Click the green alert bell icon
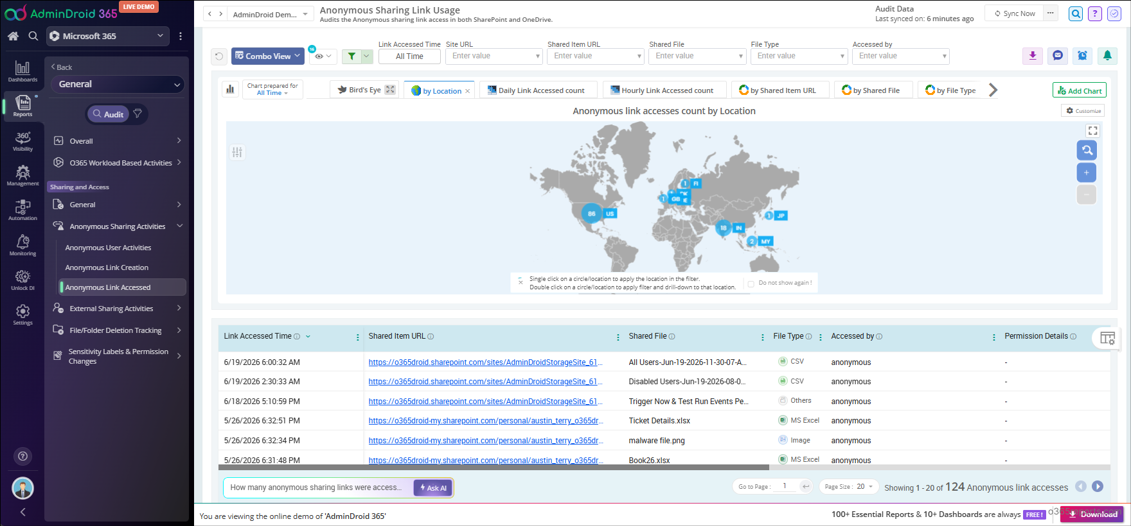Screen dimensions: 1131x526 (1107, 56)
